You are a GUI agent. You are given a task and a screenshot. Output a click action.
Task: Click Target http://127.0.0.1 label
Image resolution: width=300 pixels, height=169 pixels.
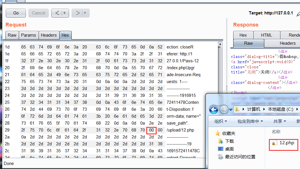pyautogui.click(x=271, y=13)
